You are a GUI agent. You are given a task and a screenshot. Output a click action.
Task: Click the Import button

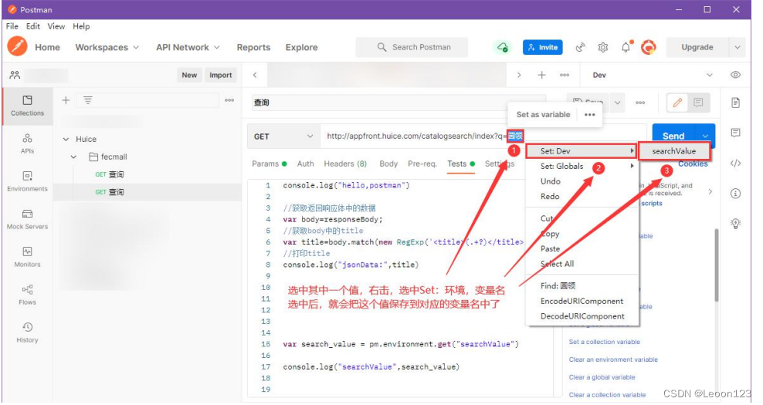point(220,75)
